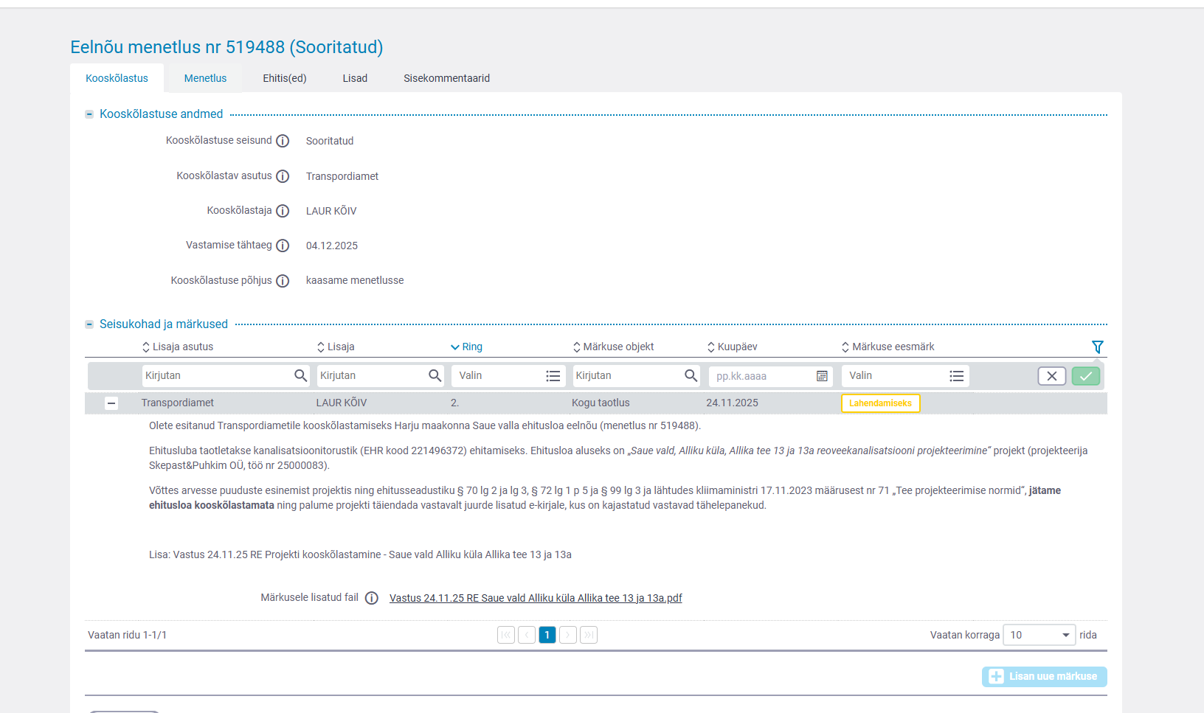Click the Lisan uue märkuse button
1204x713 pixels.
(x=1044, y=676)
